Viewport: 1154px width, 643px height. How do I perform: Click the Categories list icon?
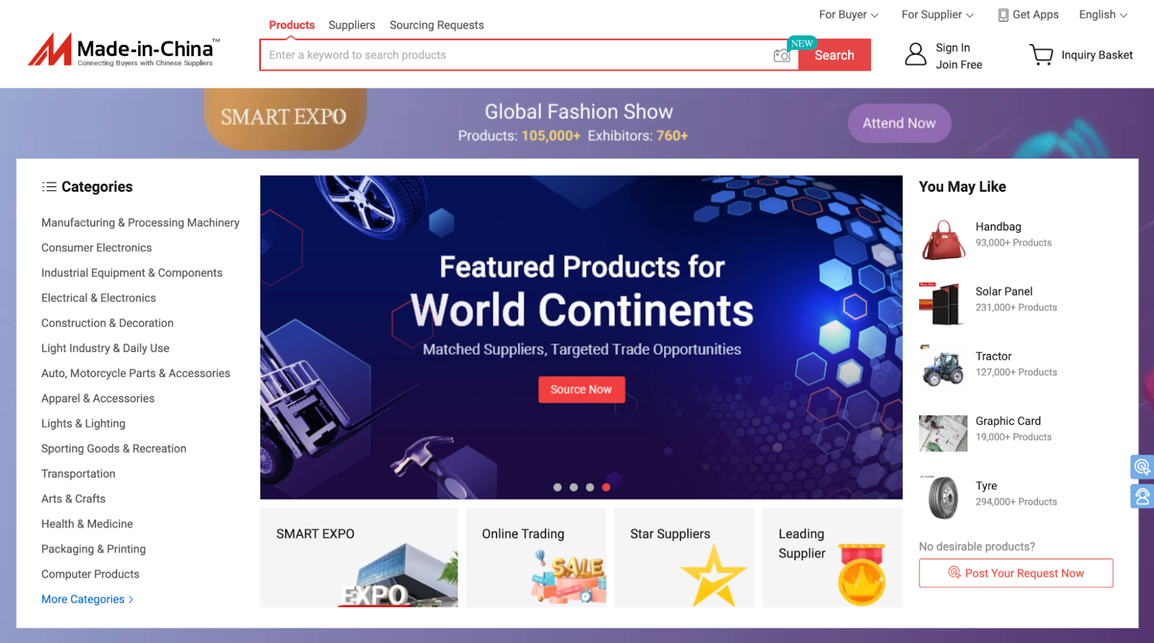(49, 187)
